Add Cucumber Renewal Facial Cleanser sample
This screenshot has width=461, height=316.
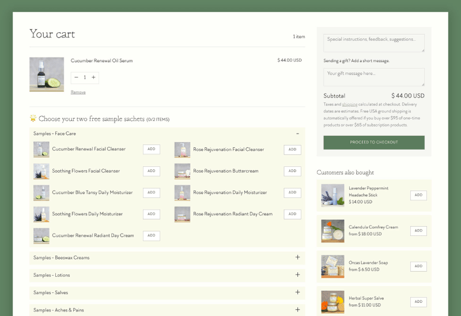click(151, 149)
